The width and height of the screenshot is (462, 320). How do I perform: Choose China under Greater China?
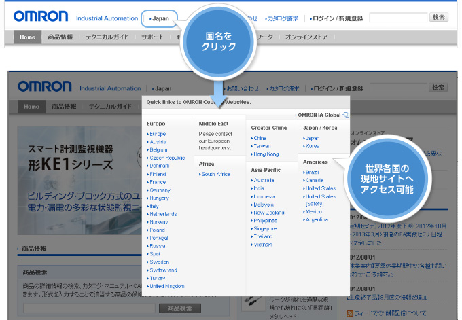pyautogui.click(x=259, y=138)
